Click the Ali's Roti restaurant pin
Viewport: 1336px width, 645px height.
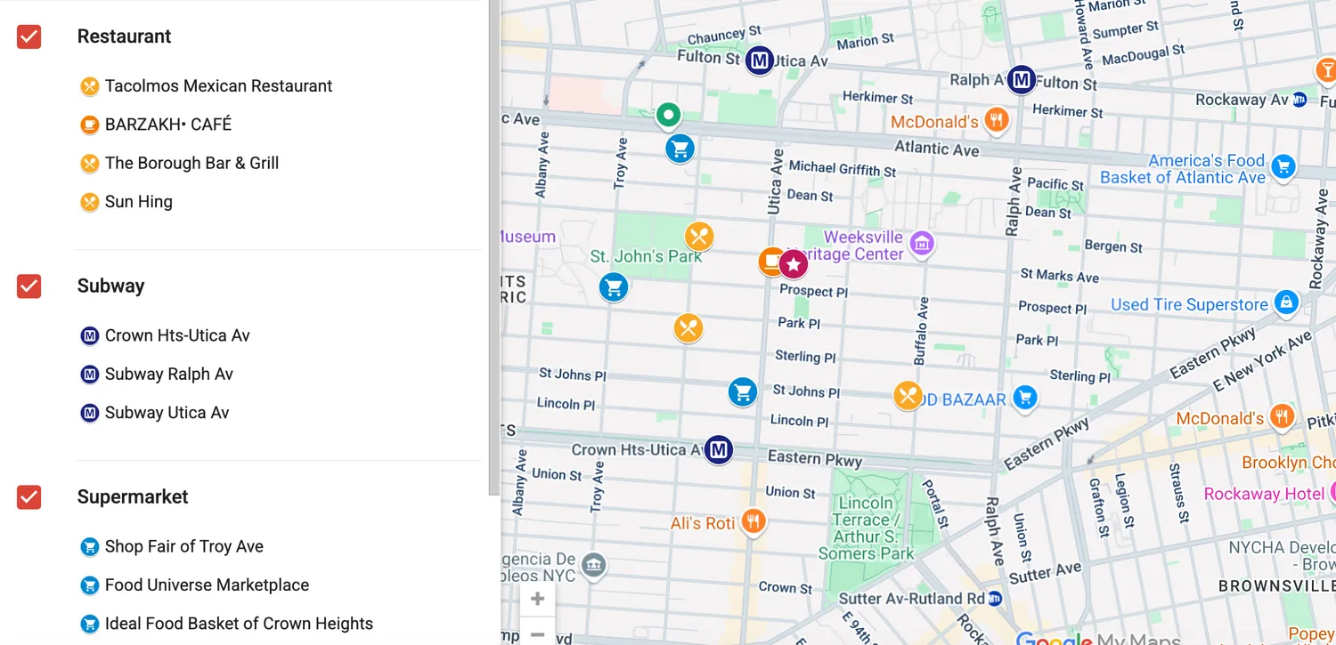tap(754, 522)
